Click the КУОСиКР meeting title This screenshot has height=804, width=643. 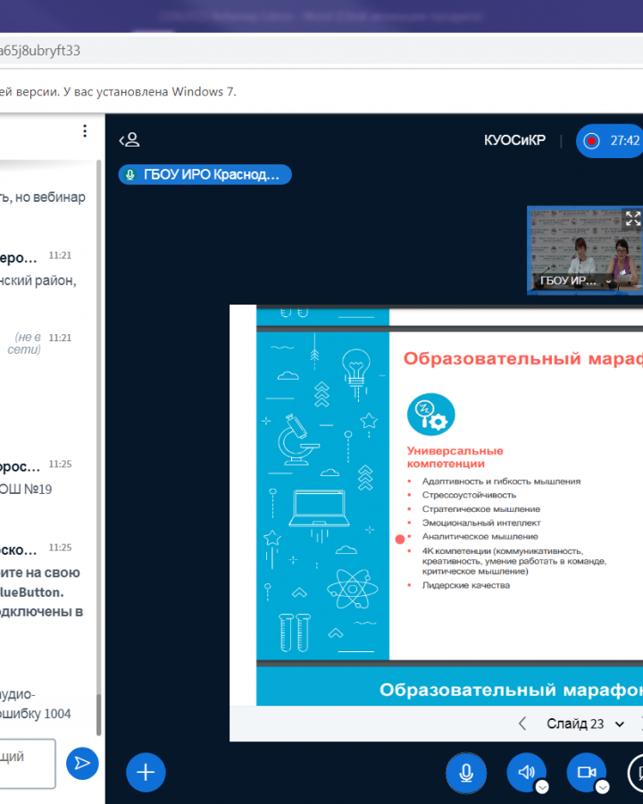(x=514, y=140)
